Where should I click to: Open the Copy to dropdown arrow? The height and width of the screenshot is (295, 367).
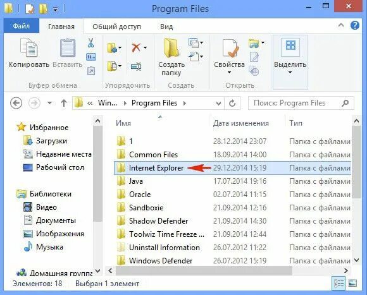click(120, 66)
